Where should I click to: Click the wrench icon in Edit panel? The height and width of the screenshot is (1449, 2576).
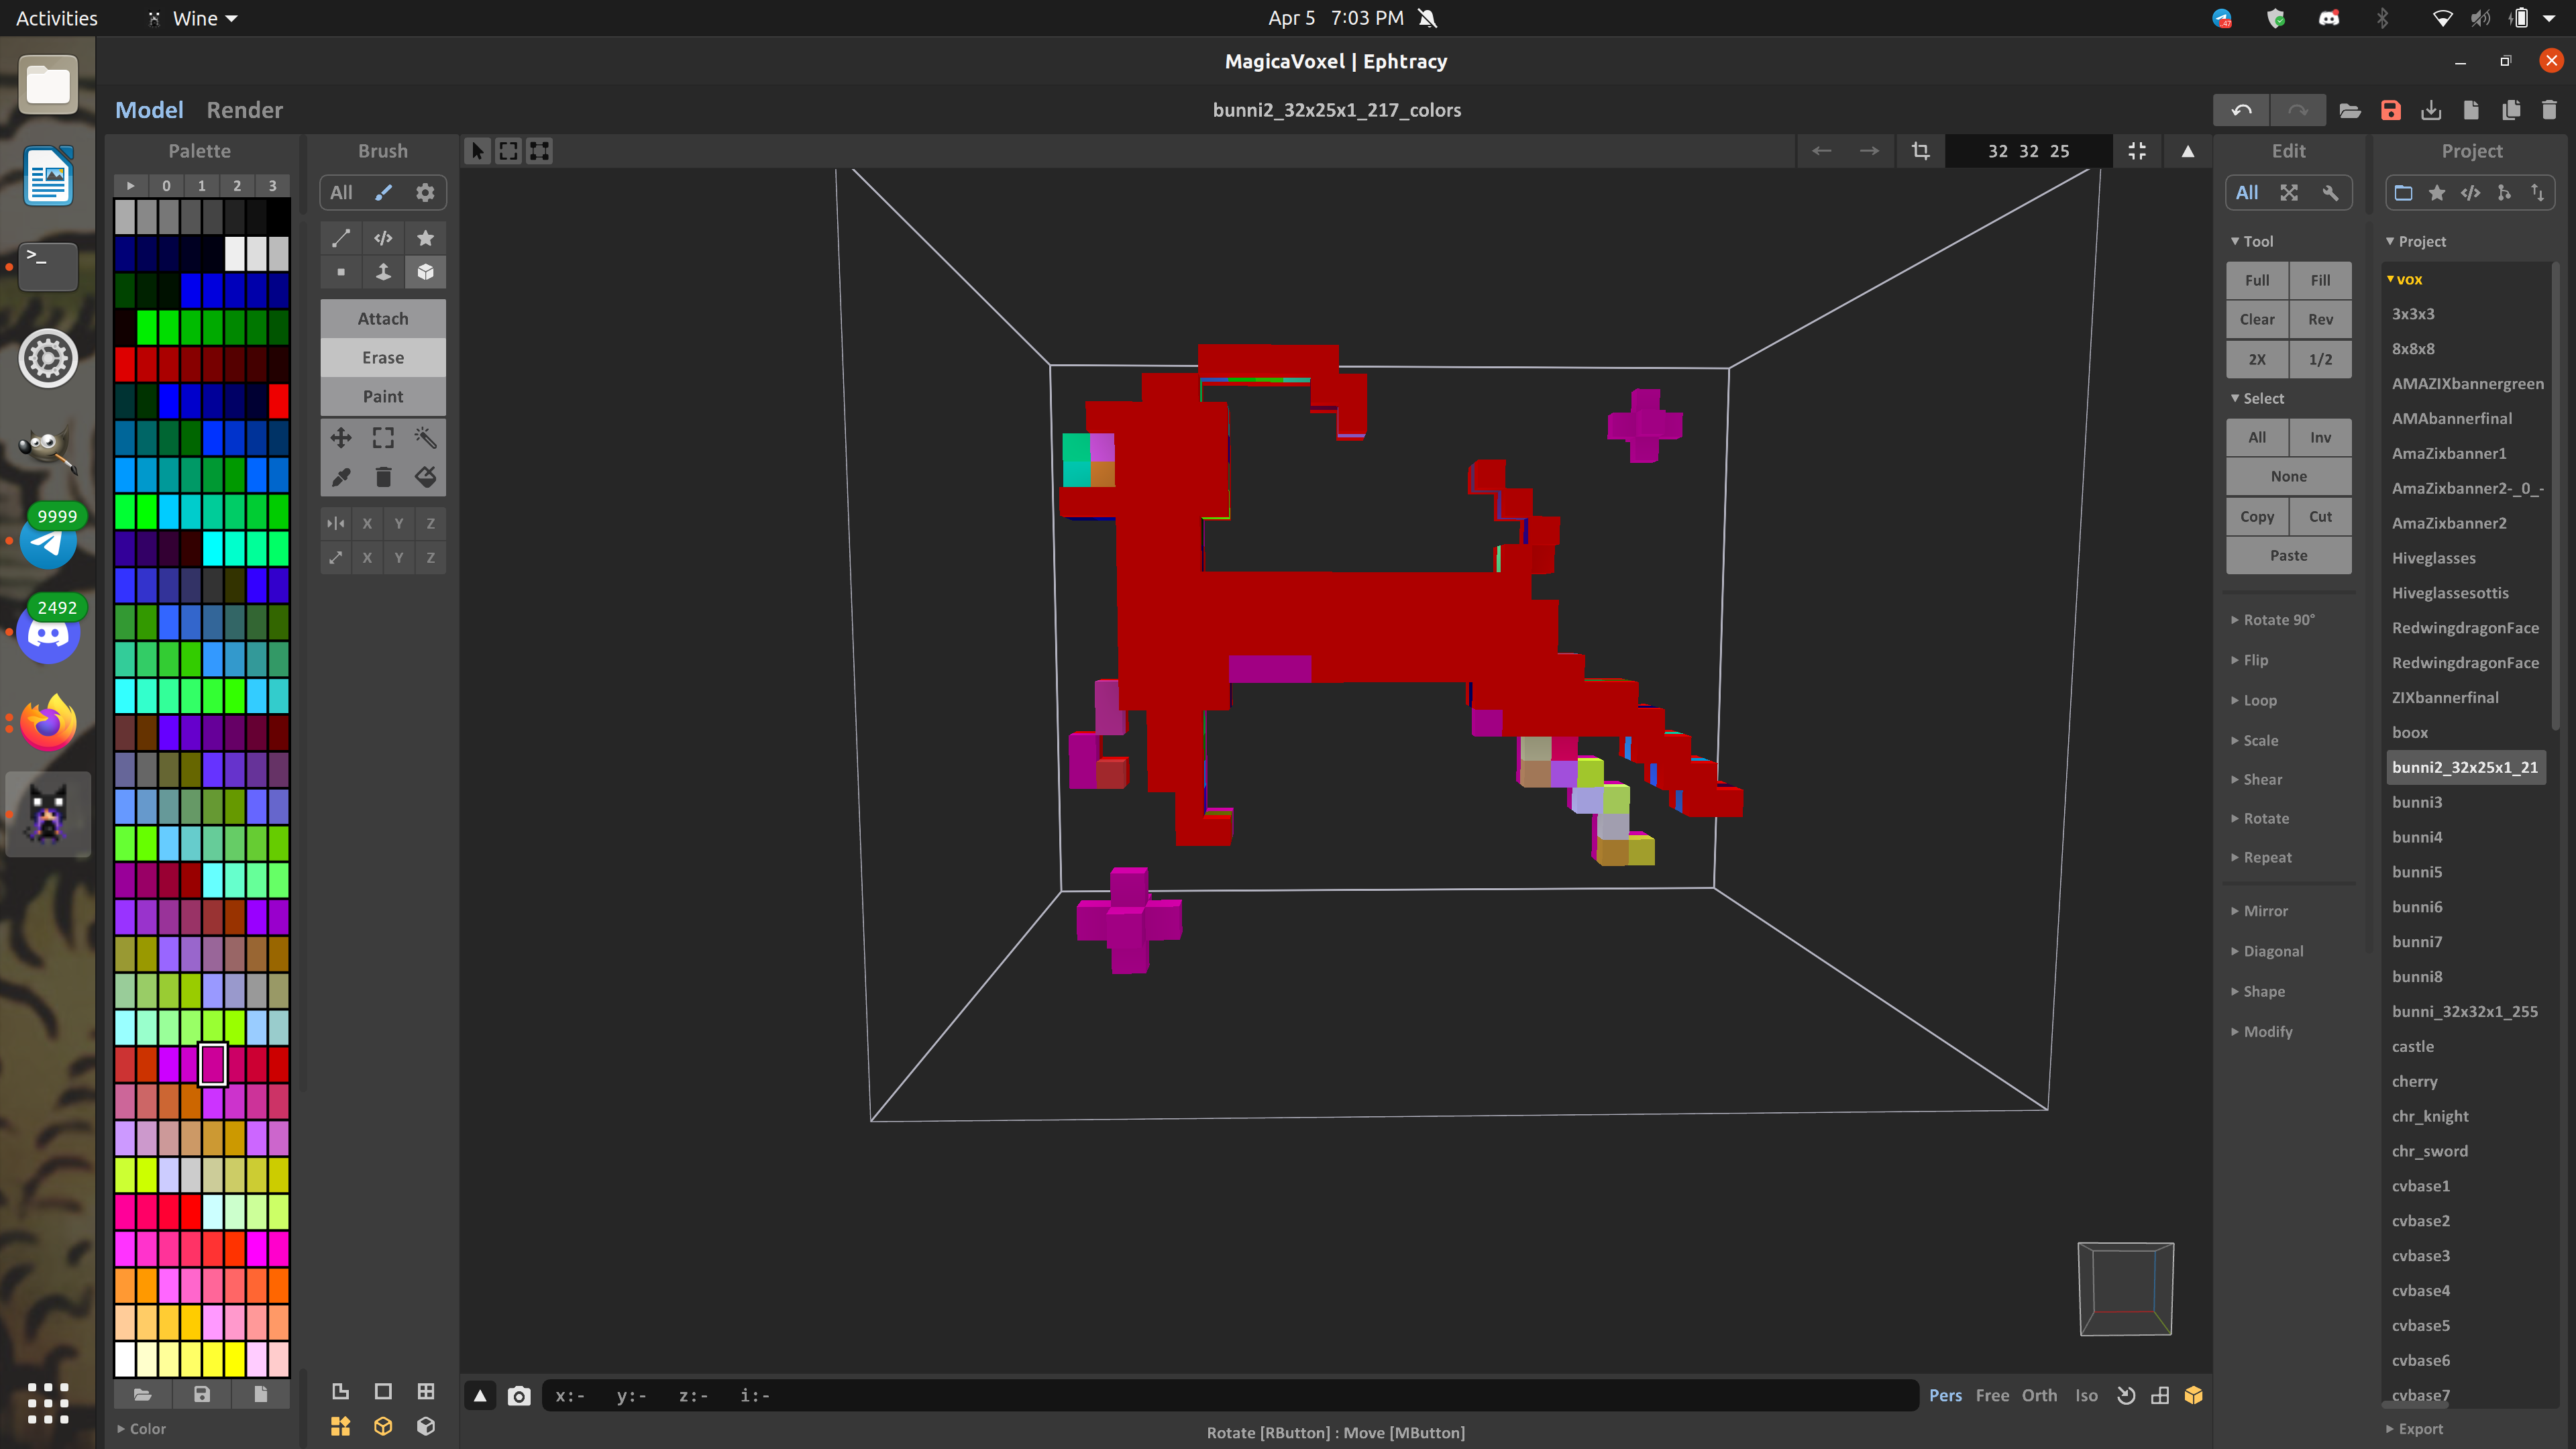[x=2331, y=193]
